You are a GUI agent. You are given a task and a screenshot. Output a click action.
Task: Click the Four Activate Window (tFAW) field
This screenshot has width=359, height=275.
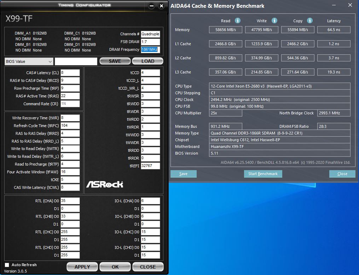point(70,172)
